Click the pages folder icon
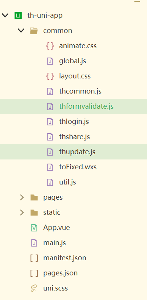147x300 pixels. click(x=34, y=197)
